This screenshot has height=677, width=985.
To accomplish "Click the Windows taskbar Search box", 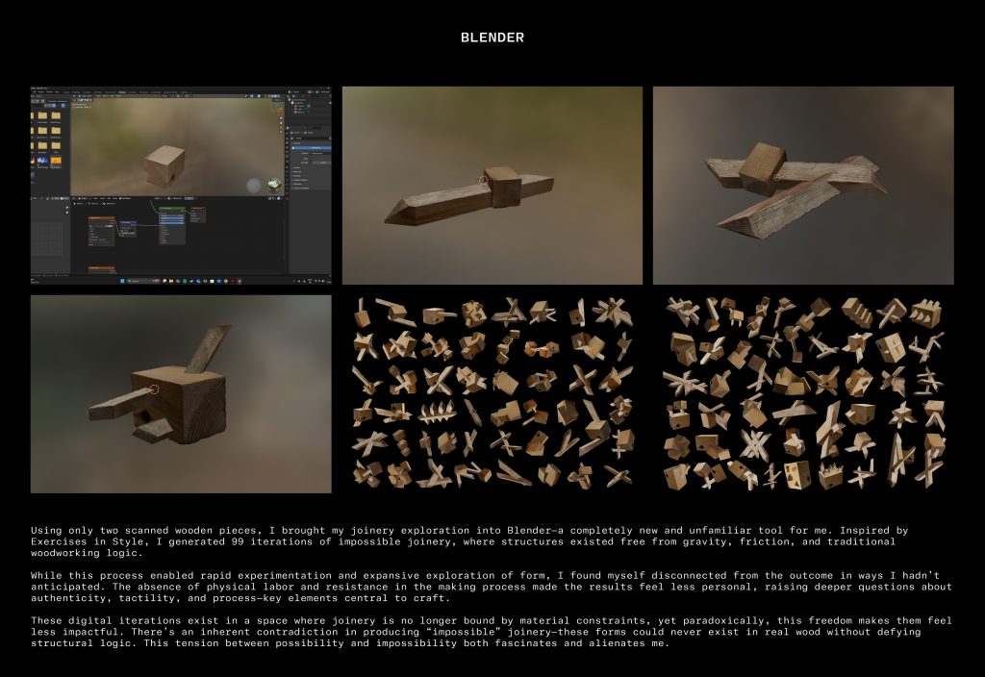I will [x=135, y=281].
